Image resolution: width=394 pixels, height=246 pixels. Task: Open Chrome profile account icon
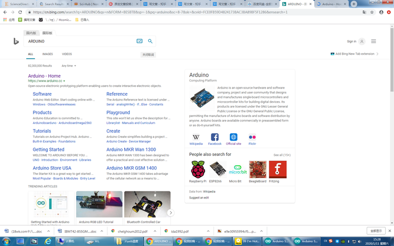click(381, 12)
